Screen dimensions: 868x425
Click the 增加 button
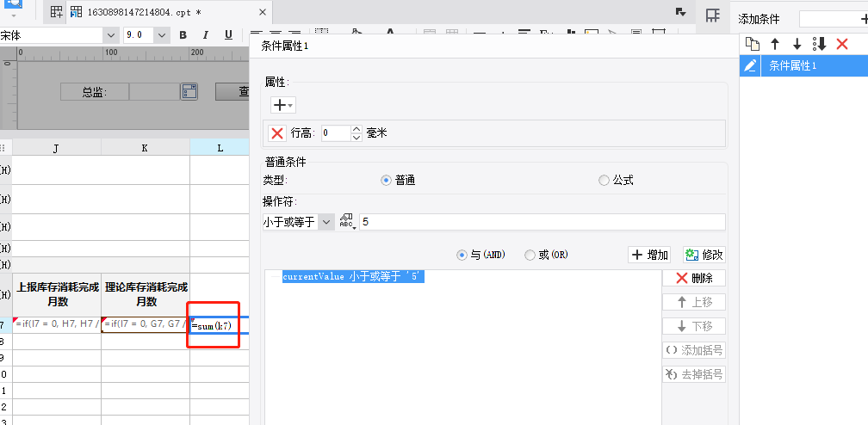pyautogui.click(x=649, y=255)
